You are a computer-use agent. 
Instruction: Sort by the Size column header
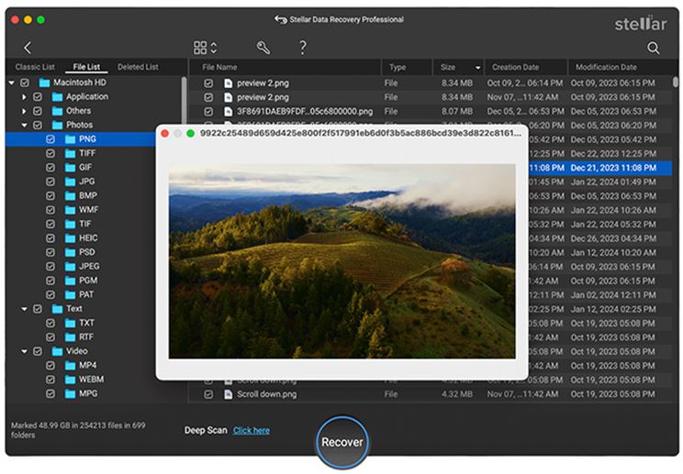(x=448, y=68)
